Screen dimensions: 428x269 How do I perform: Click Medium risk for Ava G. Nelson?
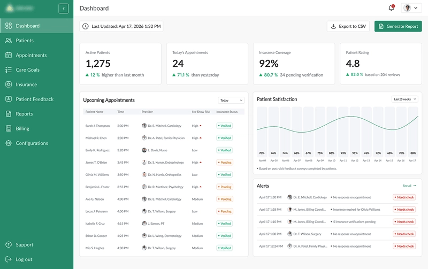(197, 199)
